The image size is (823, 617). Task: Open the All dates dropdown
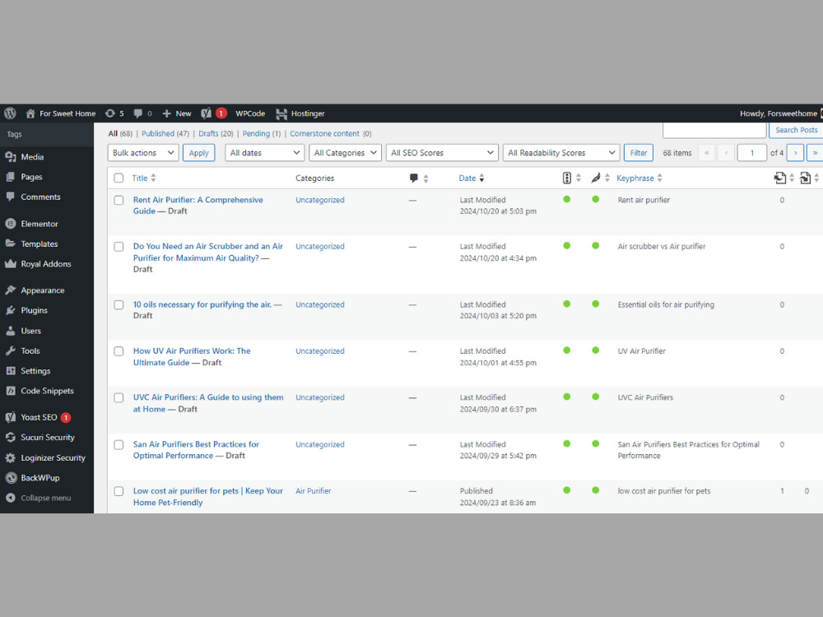(264, 153)
